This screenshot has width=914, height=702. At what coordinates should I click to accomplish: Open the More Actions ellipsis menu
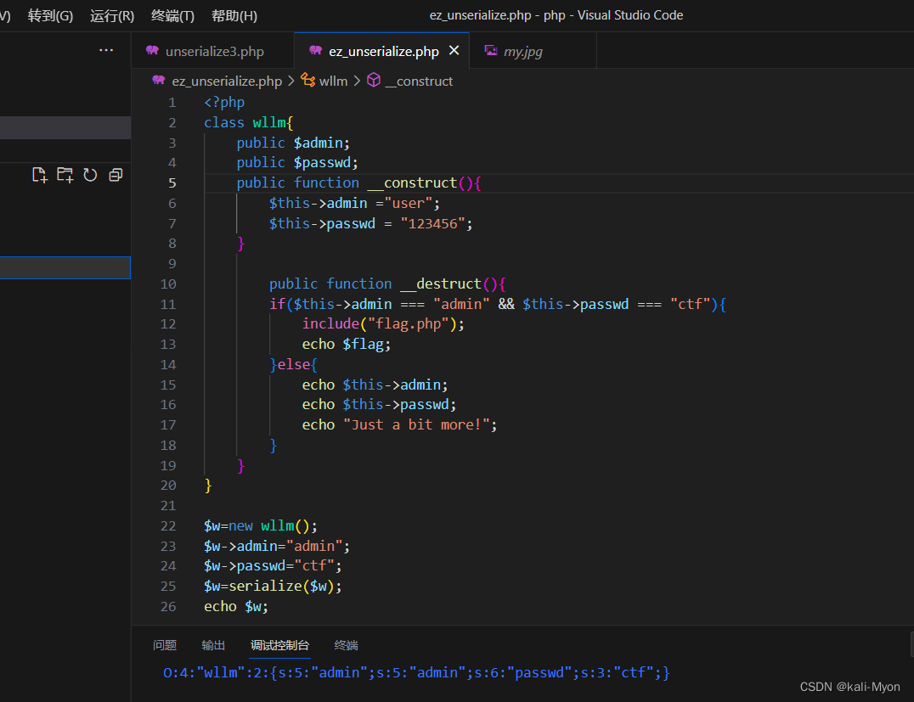click(x=105, y=50)
